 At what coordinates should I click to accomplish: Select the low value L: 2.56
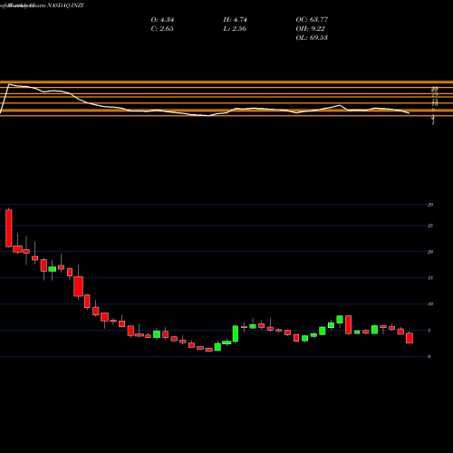tap(235, 29)
